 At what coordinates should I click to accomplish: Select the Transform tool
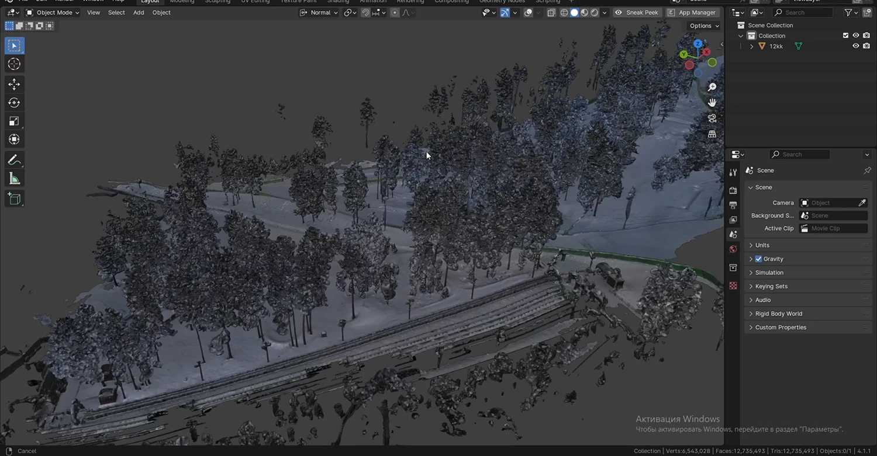click(x=14, y=140)
